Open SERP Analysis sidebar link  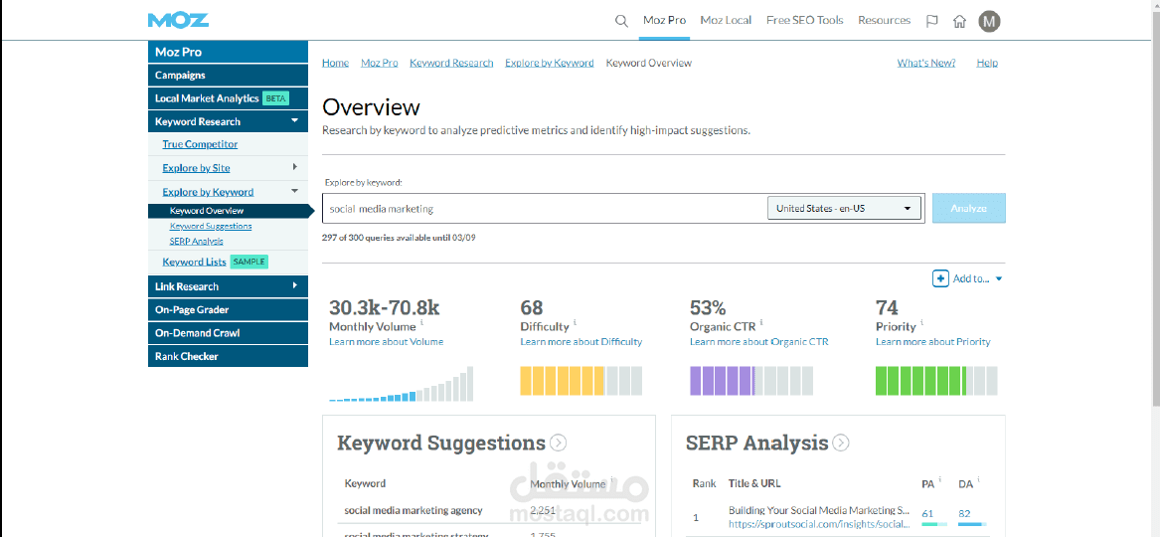(196, 241)
